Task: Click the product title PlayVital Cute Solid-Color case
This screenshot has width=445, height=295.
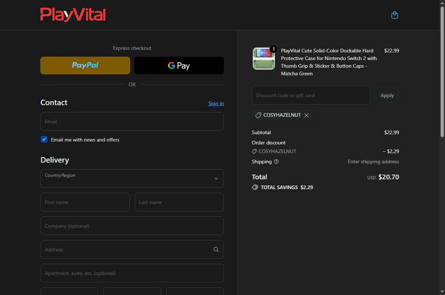Action: coord(329,62)
